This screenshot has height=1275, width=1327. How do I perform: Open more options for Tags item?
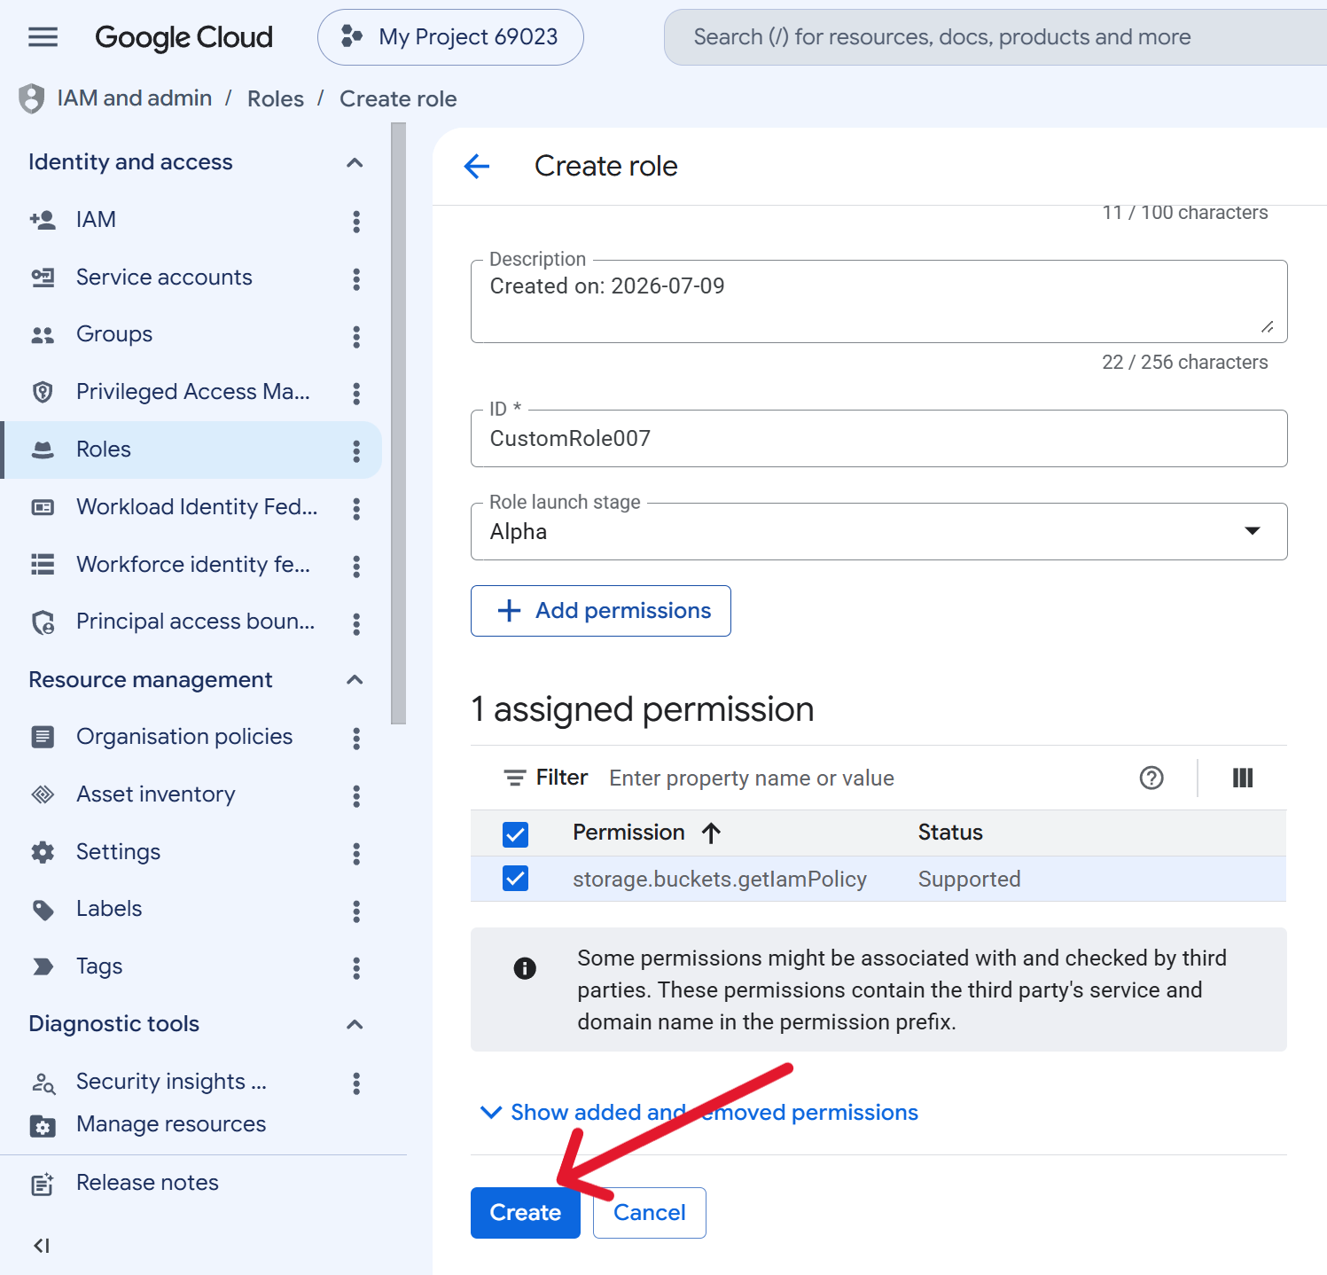pos(356,968)
